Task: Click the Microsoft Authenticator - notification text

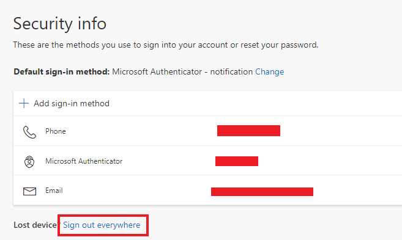Action: pyautogui.click(x=182, y=72)
